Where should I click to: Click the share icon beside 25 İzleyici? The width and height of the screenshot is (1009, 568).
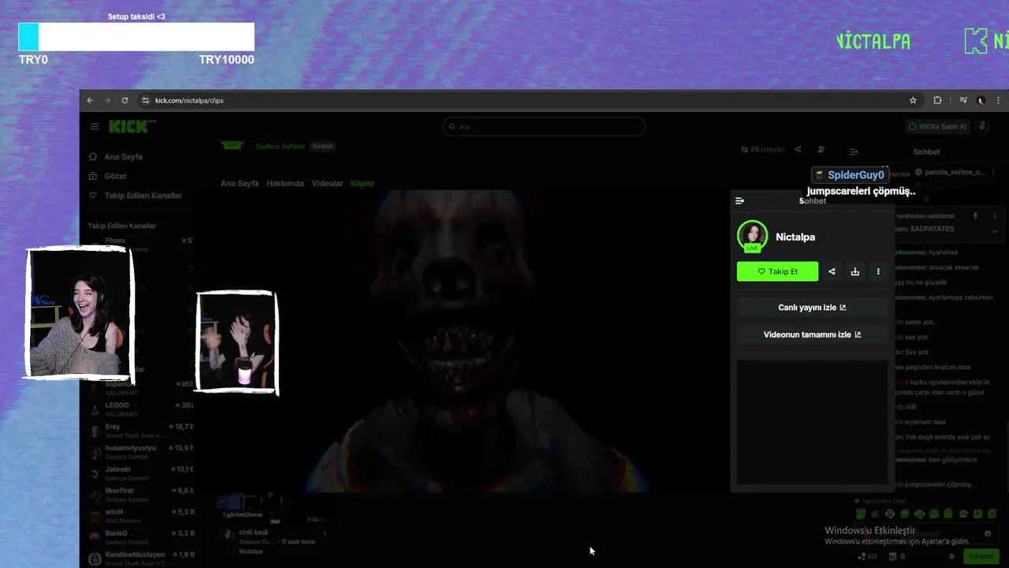tap(798, 149)
